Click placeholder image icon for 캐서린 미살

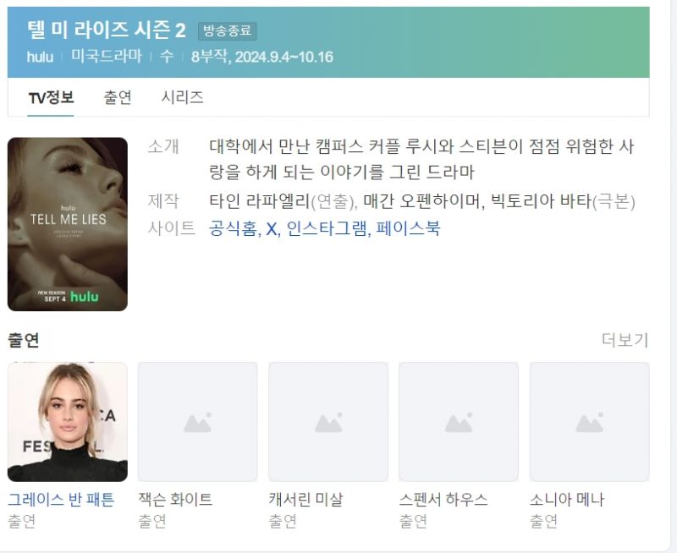click(328, 422)
